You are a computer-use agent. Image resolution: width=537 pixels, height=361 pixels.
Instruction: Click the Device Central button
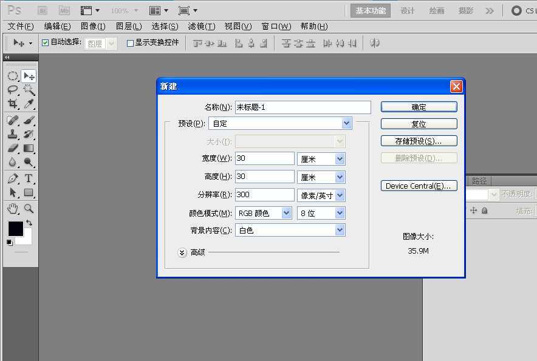[419, 186]
